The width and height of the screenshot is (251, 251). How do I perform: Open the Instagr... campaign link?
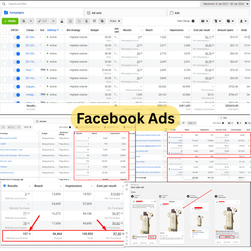tap(31, 95)
